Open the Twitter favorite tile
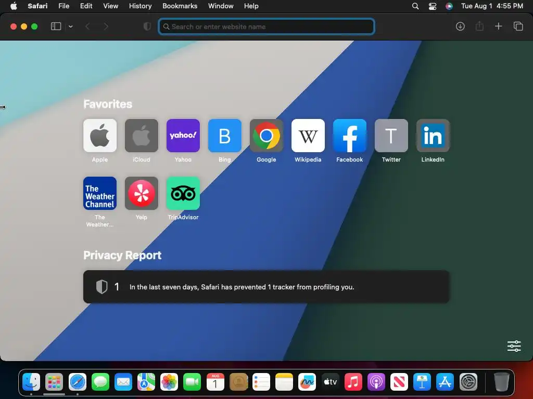The image size is (533, 399). tap(391, 136)
